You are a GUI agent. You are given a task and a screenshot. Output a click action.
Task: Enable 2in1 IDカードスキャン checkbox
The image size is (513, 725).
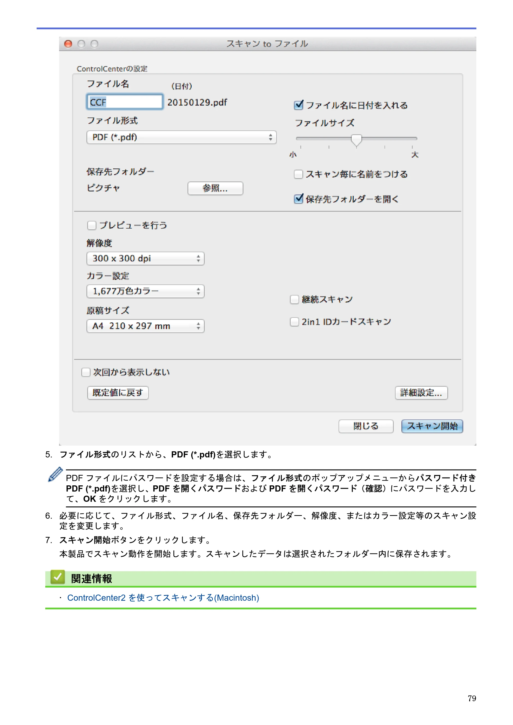click(294, 322)
